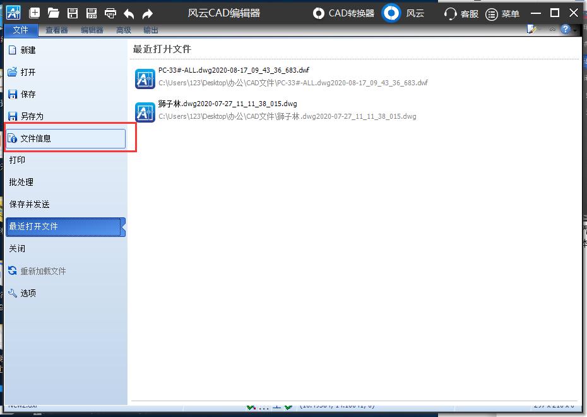Select 批处理 menu entry
Viewport: 587px width, 417px height.
pos(66,182)
